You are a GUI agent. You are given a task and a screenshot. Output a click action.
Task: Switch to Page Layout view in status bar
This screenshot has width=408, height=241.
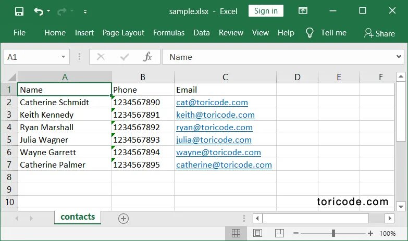pyautogui.click(x=257, y=233)
